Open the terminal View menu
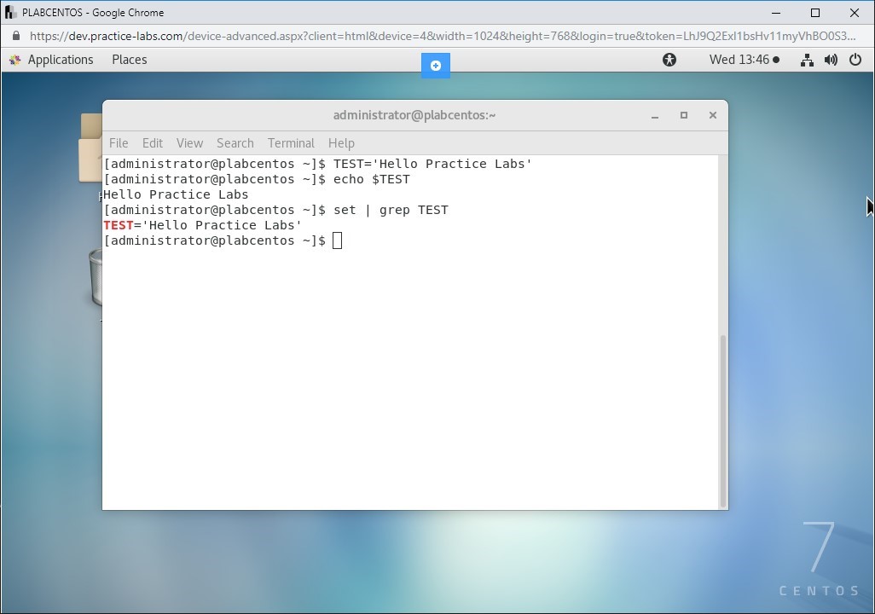The width and height of the screenshot is (875, 614). tap(189, 143)
